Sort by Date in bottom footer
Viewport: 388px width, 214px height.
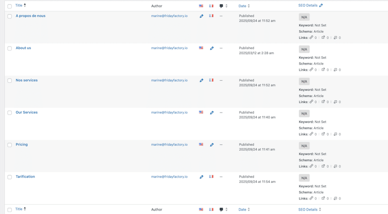244,210
